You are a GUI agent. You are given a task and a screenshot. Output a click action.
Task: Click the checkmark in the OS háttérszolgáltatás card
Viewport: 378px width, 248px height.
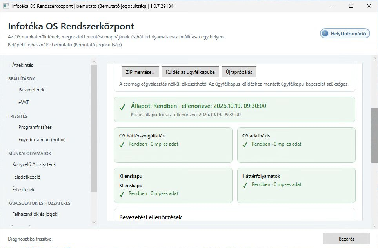[122, 144]
